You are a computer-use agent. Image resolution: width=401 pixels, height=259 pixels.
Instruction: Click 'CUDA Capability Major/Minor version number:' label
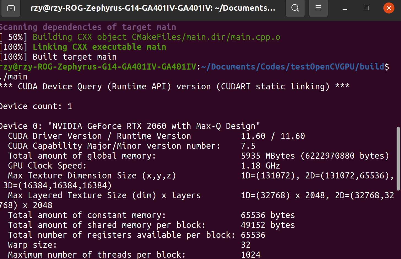click(x=114, y=146)
